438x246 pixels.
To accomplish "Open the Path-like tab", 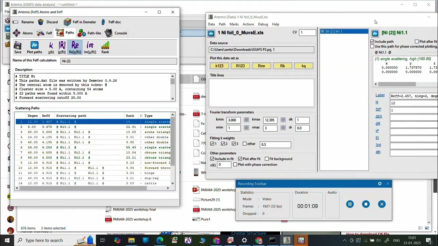I will pos(89,33).
